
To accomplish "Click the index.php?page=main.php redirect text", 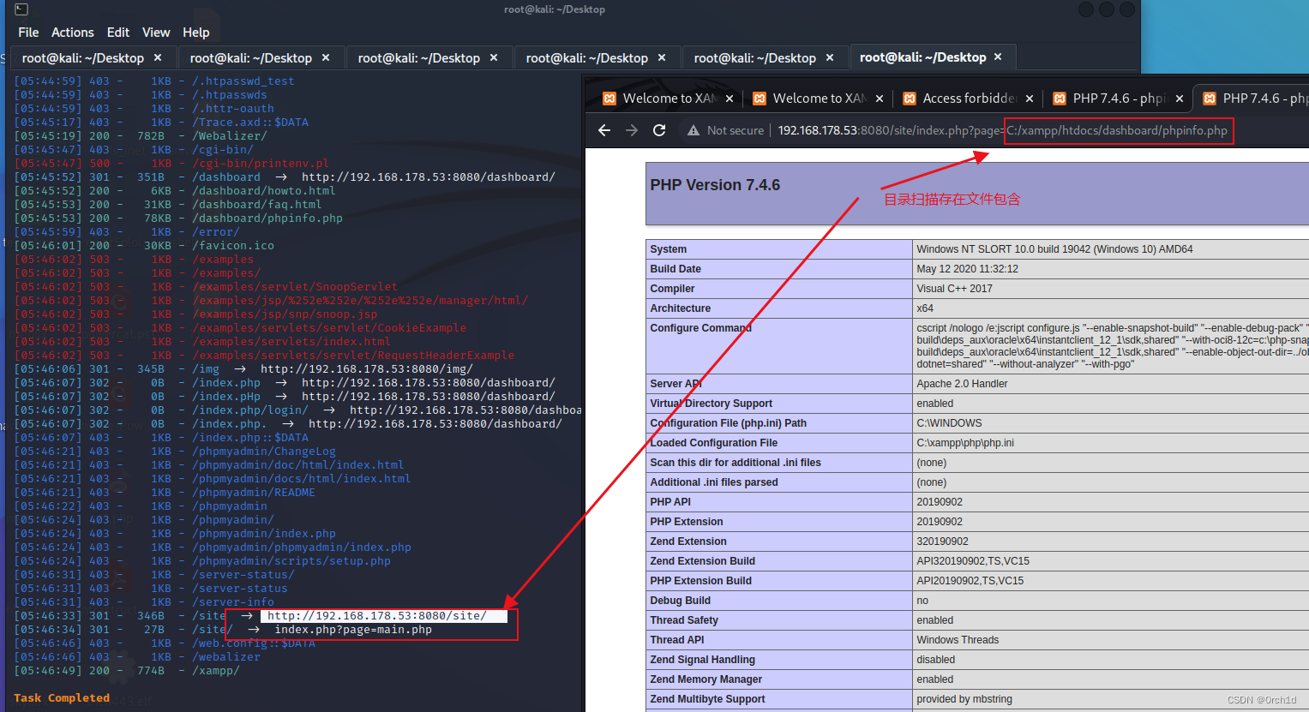I will pyautogui.click(x=353, y=630).
